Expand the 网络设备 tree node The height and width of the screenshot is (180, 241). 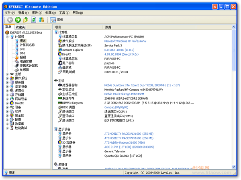click(7, 99)
